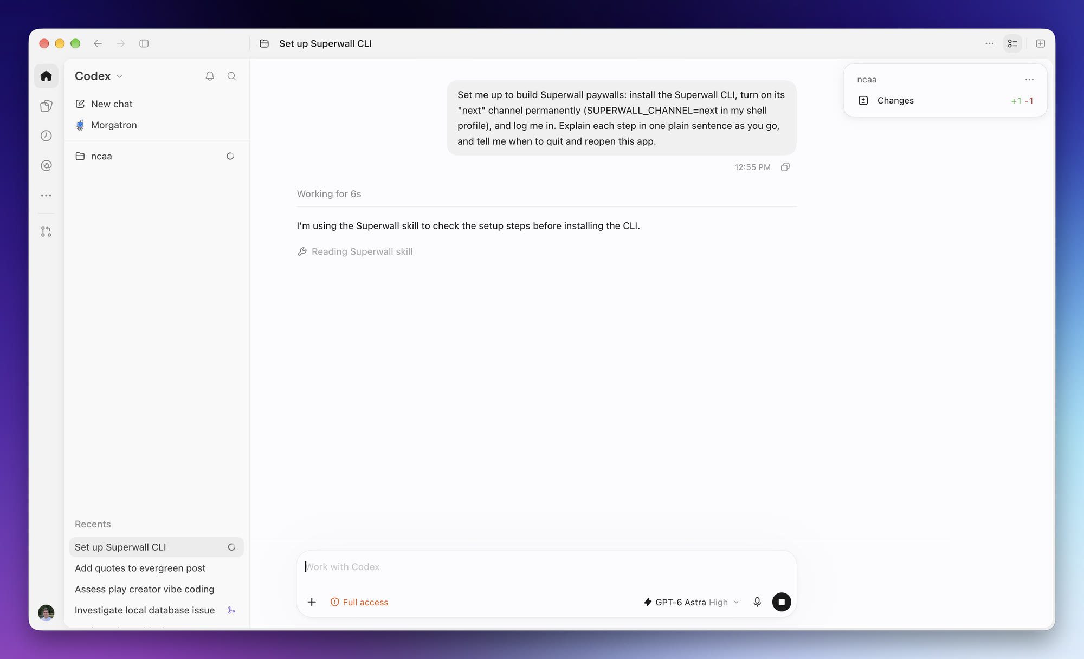Open Investigate local database issue
The height and width of the screenshot is (659, 1084).
[x=157, y=610]
